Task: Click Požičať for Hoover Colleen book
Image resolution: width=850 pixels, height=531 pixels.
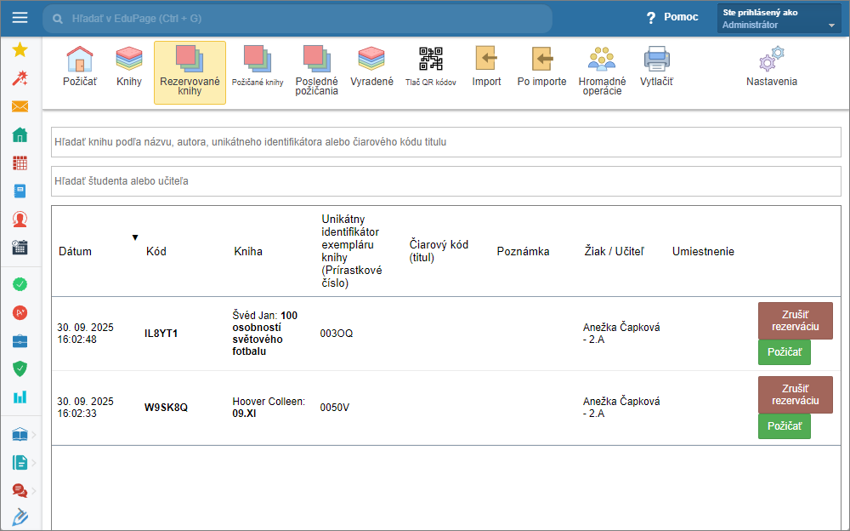Action: [x=784, y=426]
